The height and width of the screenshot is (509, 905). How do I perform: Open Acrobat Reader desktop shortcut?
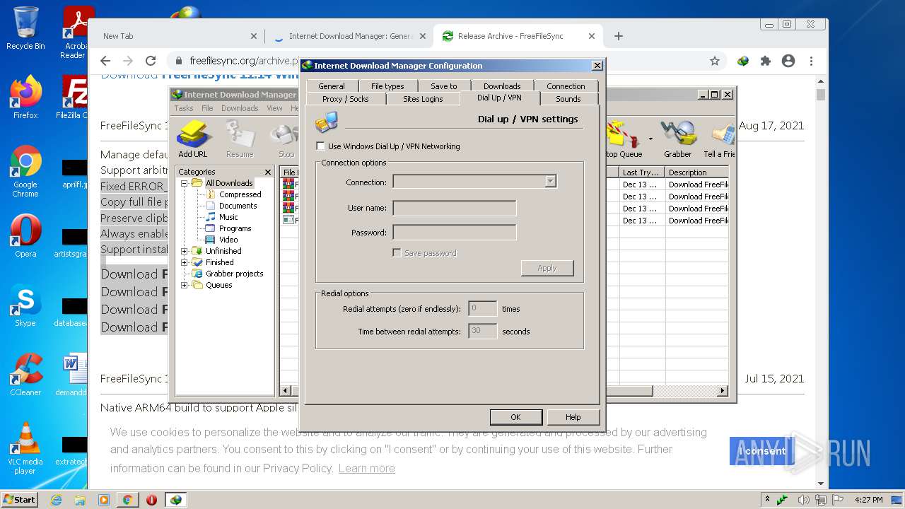74,33
